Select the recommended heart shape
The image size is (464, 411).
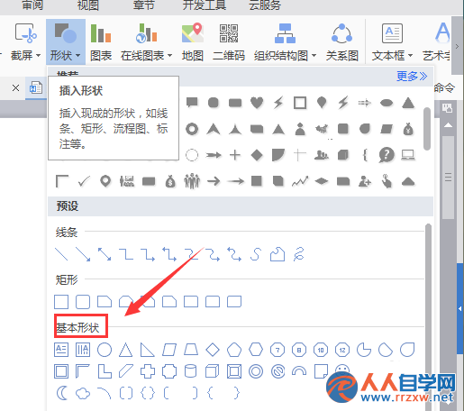coord(257,103)
